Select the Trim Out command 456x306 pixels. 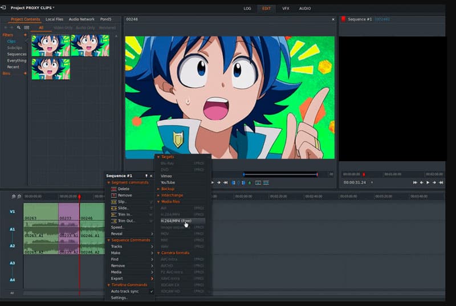click(x=126, y=221)
